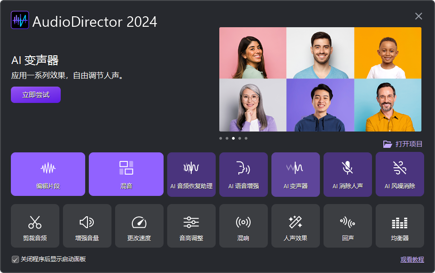Open the 人声效果 vocal effects tool
The image size is (435, 273).
coord(296,226)
